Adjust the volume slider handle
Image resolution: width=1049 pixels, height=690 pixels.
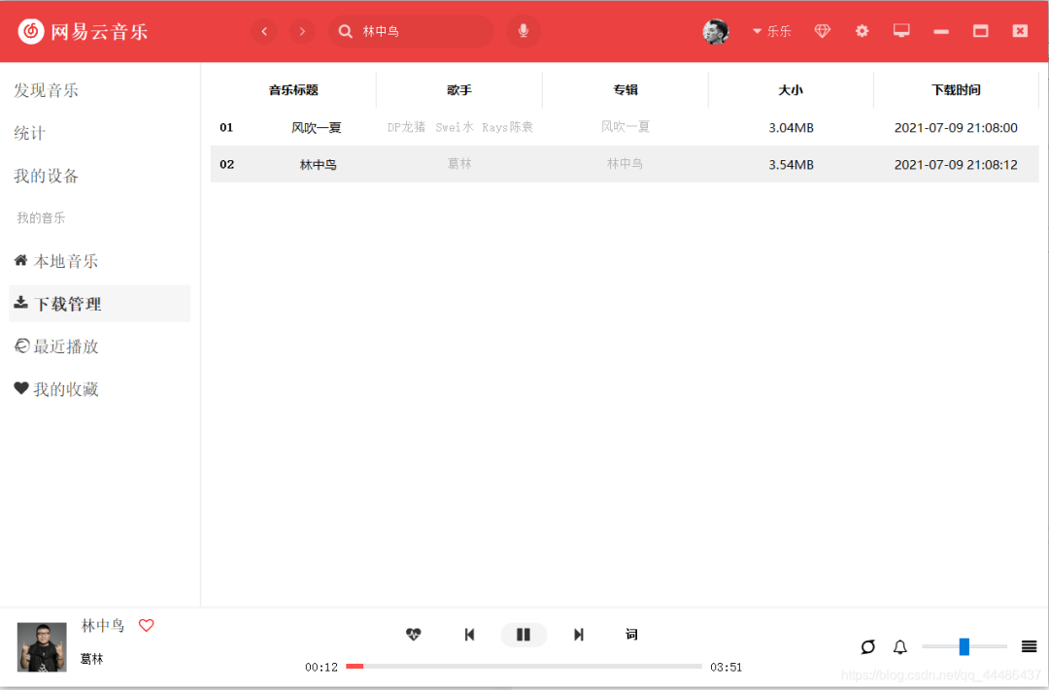click(964, 646)
